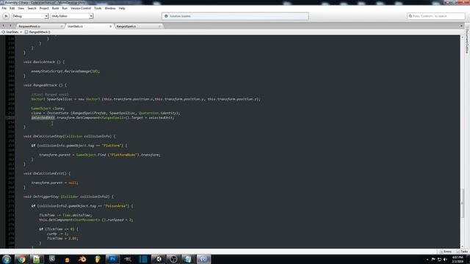This screenshot has height=264, width=470.
Task: Open the Tasks pad in the bottom bar
Action: point(463,252)
